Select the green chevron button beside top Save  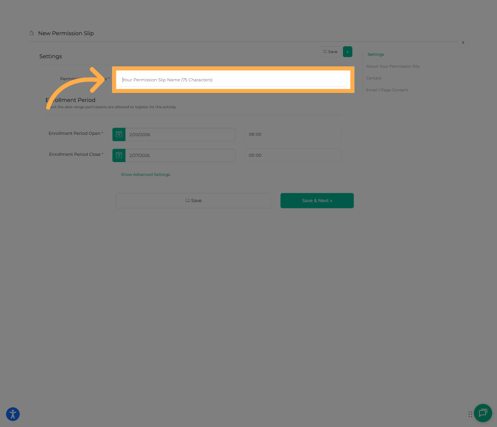[347, 51]
